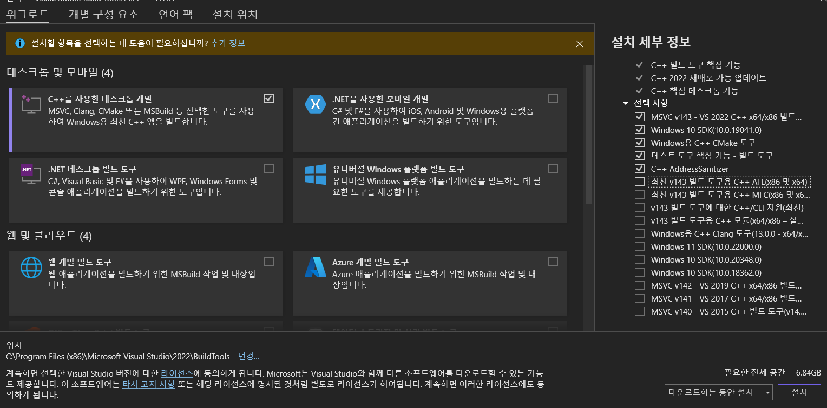Collapse the 선택 사항 section

pos(626,103)
